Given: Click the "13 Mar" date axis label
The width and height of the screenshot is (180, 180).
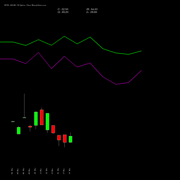Looking at the screenshot, I should coord(52,171).
